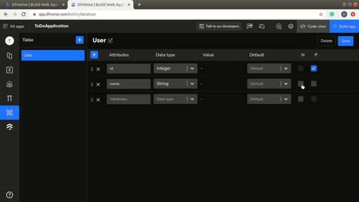The image size is (359, 202).
Task: Open the stacked layers sidebar icon
Action: [10, 127]
